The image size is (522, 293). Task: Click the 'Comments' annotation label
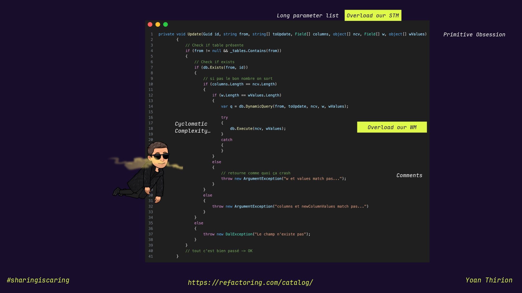[x=409, y=176]
